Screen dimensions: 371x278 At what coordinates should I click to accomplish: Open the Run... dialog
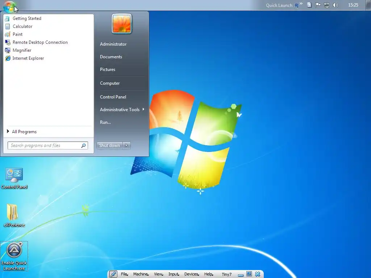105,122
